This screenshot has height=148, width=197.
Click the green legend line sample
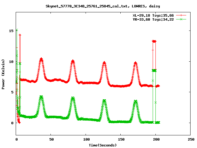(x=181, y=19)
